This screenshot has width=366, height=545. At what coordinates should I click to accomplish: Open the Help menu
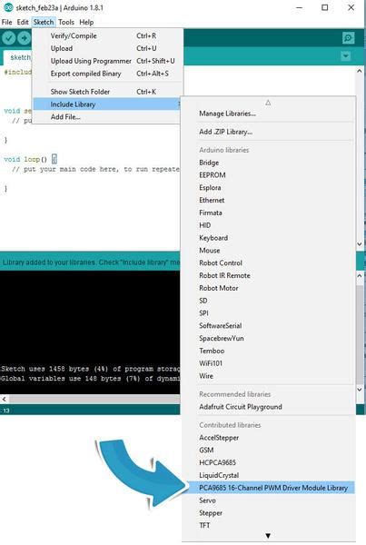point(86,22)
